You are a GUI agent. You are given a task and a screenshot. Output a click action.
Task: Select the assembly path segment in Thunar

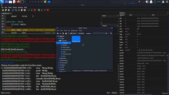point(81,34)
